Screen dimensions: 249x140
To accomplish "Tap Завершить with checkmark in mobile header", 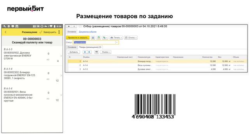I will (x=48, y=32).
